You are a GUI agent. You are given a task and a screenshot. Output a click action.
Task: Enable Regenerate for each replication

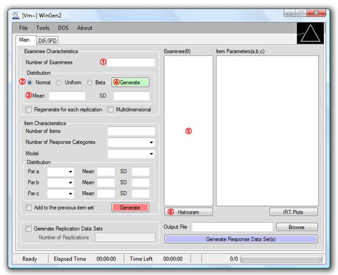tap(29, 110)
